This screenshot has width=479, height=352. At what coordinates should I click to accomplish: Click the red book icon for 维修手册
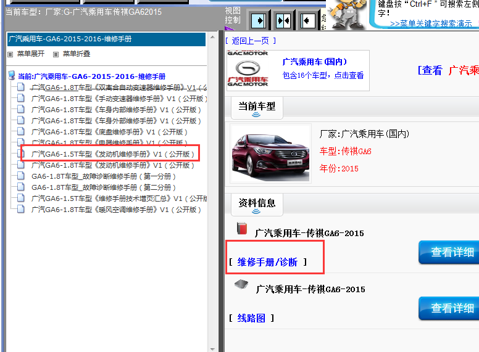241,228
